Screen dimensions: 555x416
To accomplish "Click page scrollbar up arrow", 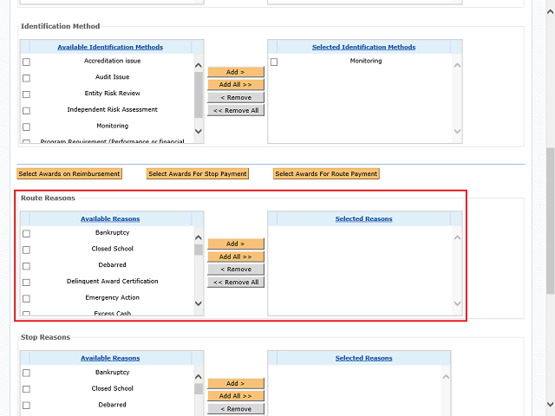I will tap(550, 12).
